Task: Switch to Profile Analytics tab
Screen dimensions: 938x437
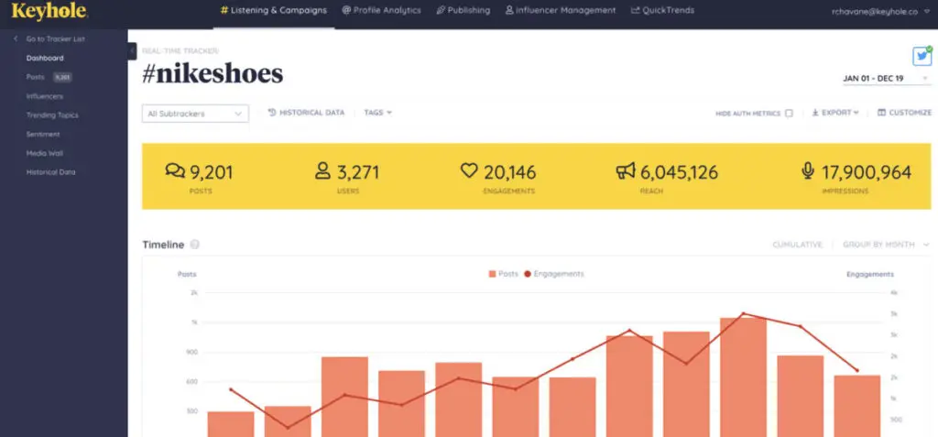Action: 381,11
